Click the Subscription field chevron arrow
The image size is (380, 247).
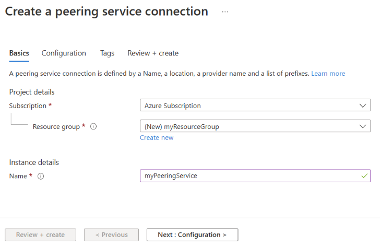tap(363, 105)
